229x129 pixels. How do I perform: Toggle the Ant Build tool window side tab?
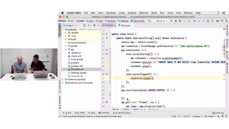[227, 30]
